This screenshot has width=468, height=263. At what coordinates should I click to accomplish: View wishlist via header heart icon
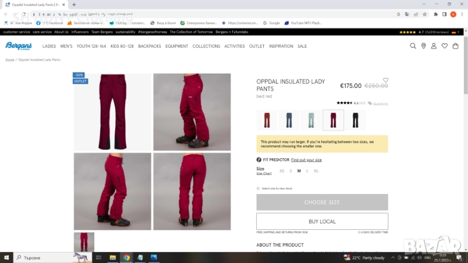(445, 46)
